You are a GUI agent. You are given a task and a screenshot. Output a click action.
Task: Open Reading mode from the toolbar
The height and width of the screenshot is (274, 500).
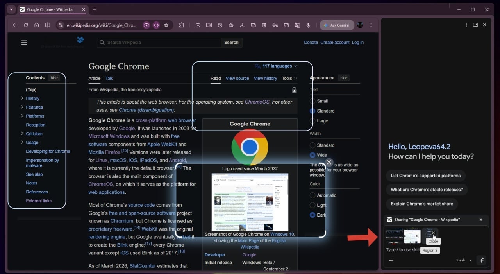tap(209, 25)
